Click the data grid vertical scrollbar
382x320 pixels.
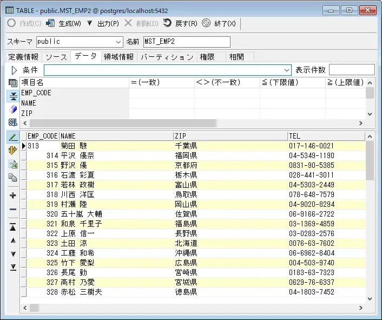pos(370,217)
